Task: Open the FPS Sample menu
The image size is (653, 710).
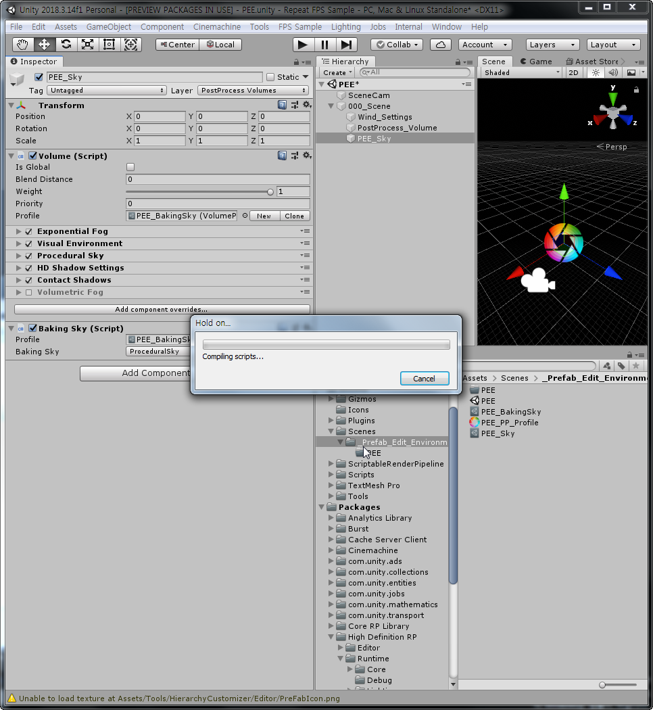Action: tap(299, 27)
